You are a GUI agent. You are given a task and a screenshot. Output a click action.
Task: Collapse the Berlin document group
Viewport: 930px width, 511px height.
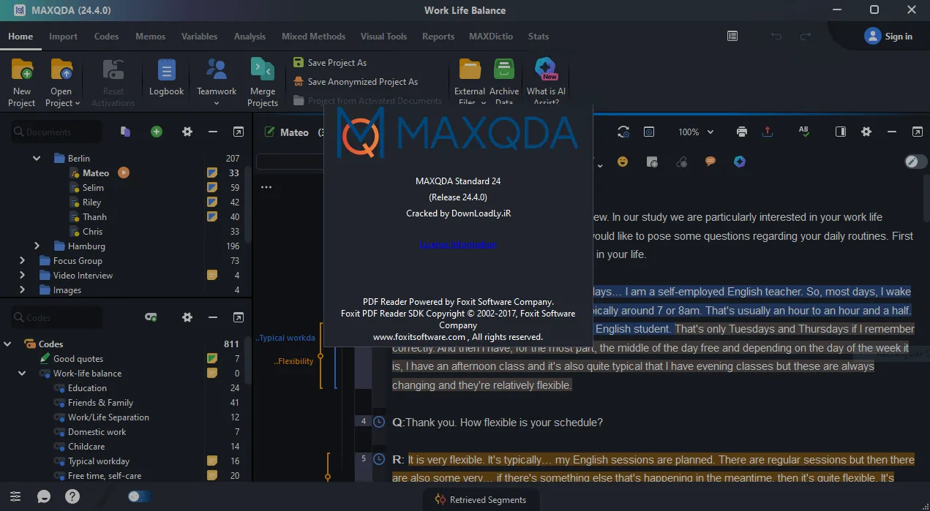click(x=37, y=158)
